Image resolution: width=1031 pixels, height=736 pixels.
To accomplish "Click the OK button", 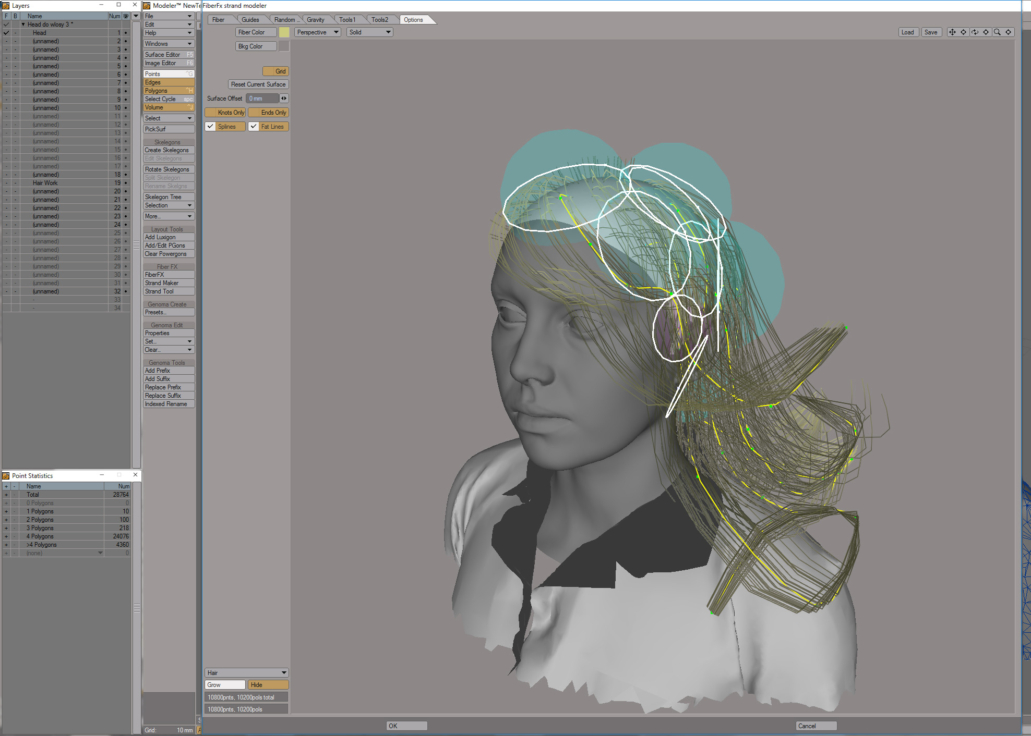I will (407, 726).
